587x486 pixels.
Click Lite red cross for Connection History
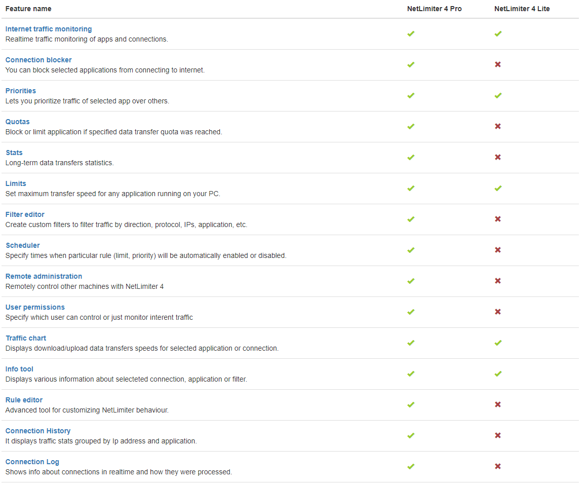pyautogui.click(x=498, y=435)
